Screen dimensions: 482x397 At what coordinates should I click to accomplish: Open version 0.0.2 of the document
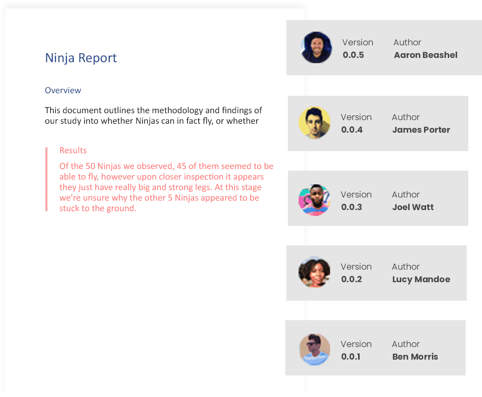(x=351, y=279)
